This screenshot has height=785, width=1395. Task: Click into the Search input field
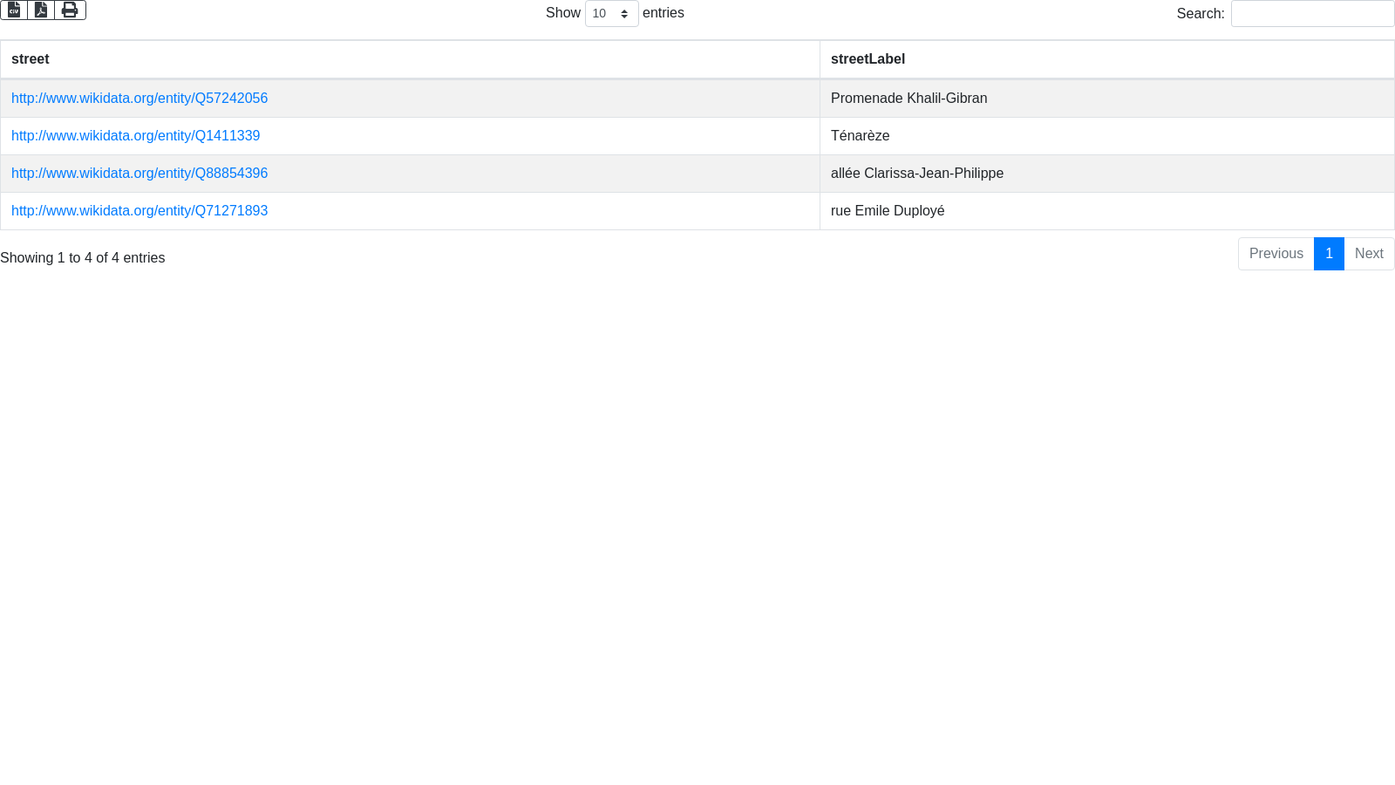point(1312,14)
